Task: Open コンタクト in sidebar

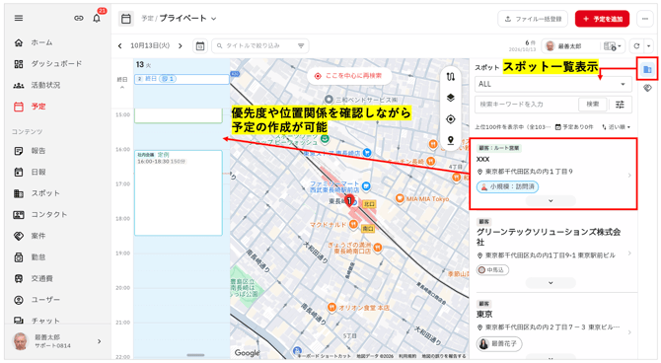Action: pyautogui.click(x=49, y=214)
